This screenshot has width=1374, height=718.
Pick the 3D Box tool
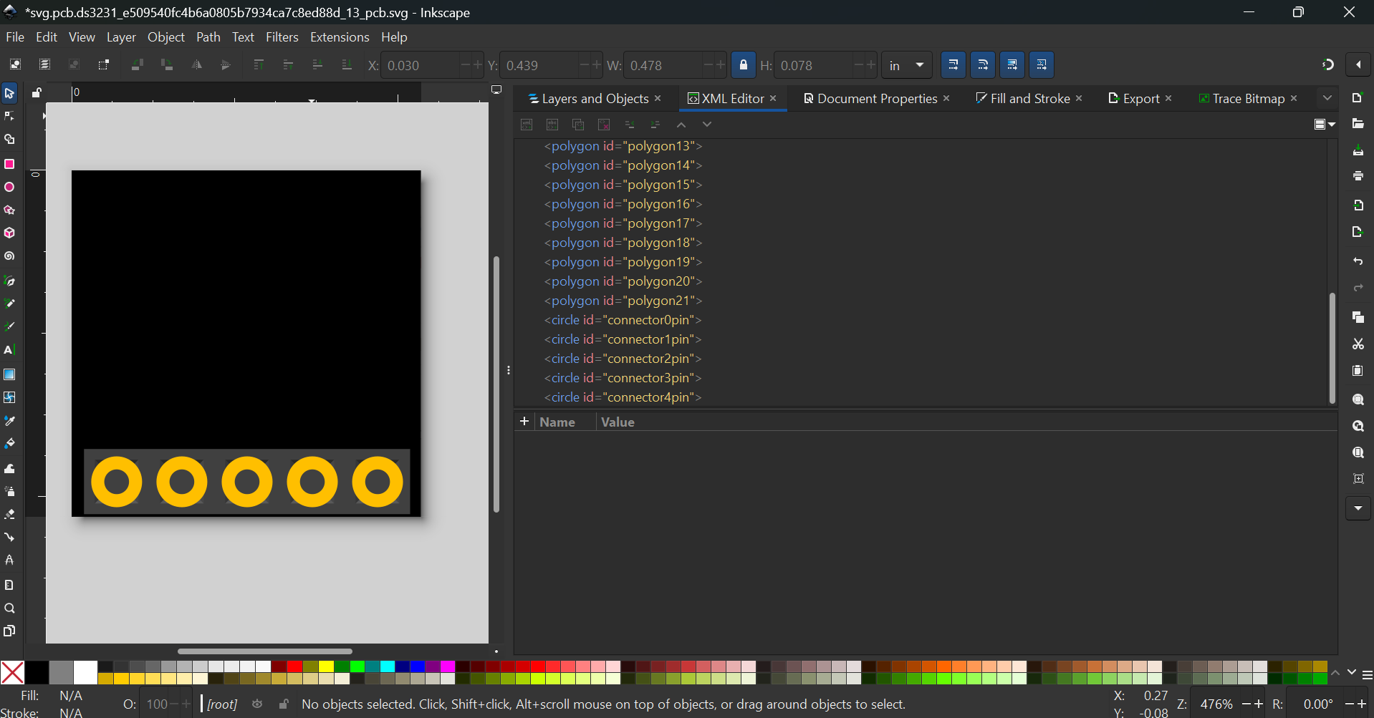click(x=9, y=233)
